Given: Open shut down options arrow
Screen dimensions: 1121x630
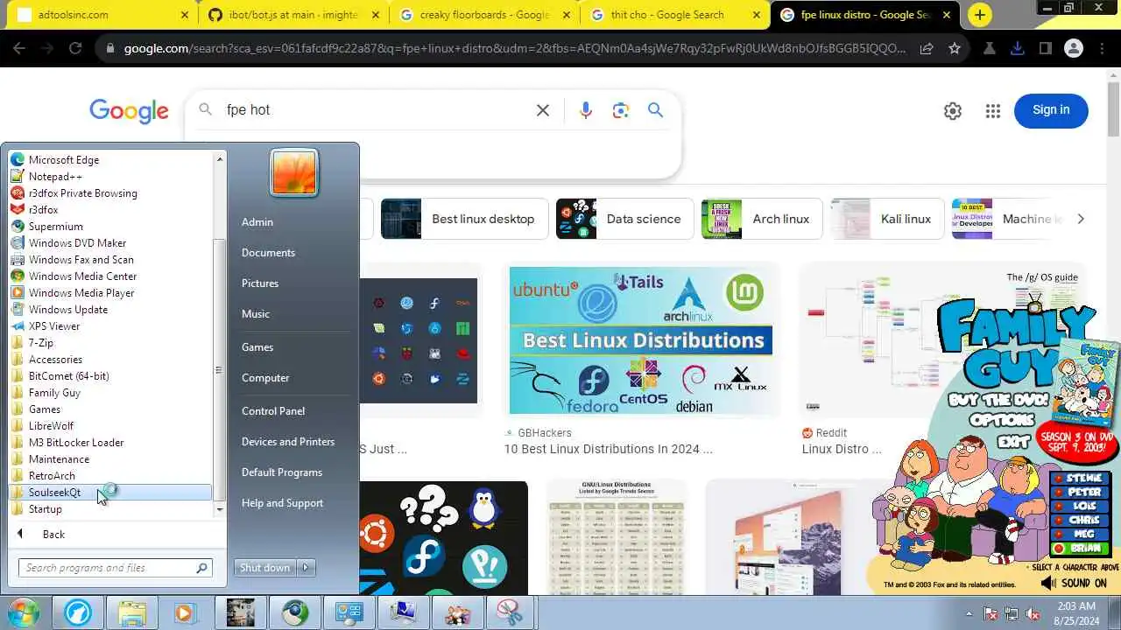Looking at the screenshot, I should pyautogui.click(x=306, y=568).
